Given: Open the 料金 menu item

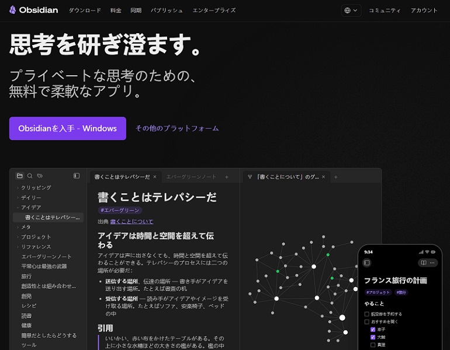Looking at the screenshot, I should pos(116,10).
